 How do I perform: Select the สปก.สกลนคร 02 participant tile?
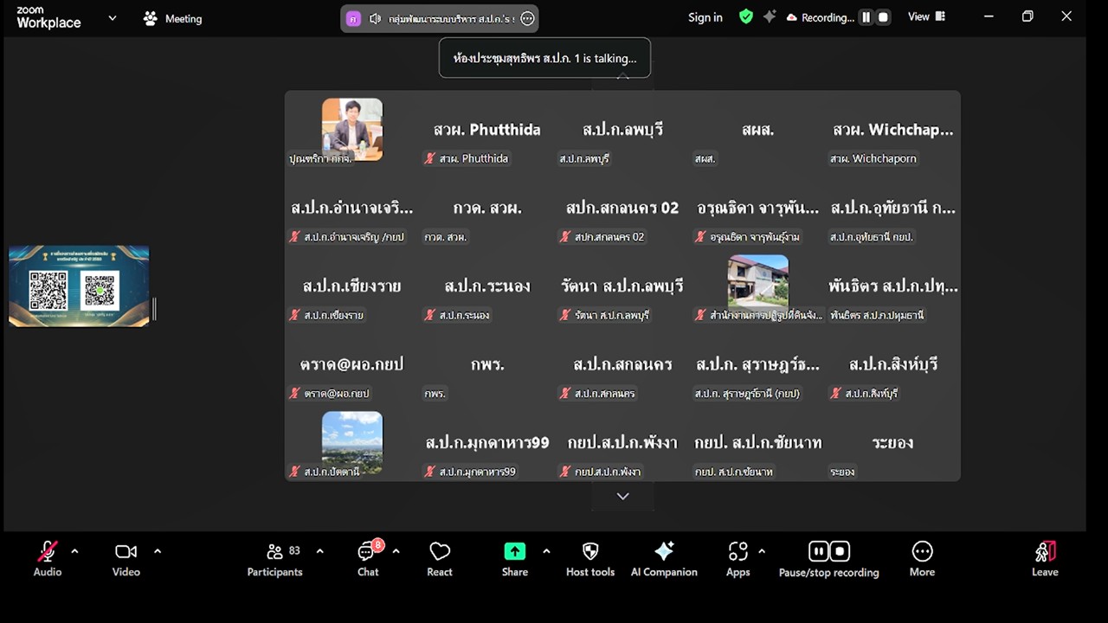pos(622,209)
